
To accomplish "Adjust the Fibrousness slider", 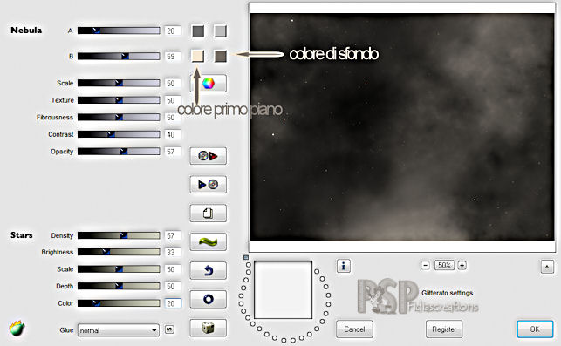I will tap(119, 118).
